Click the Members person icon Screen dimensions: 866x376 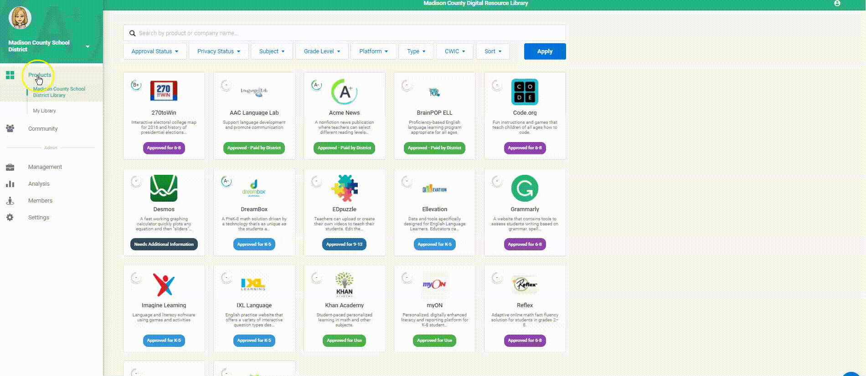10,201
